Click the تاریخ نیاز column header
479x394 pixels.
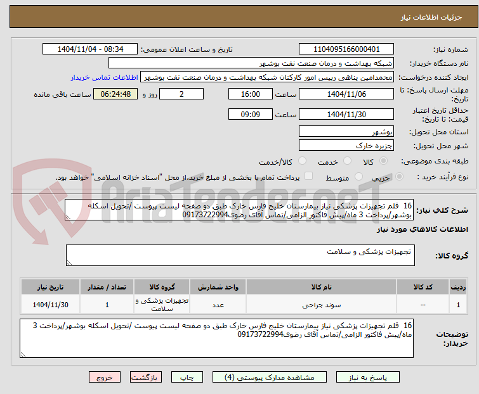(50, 287)
